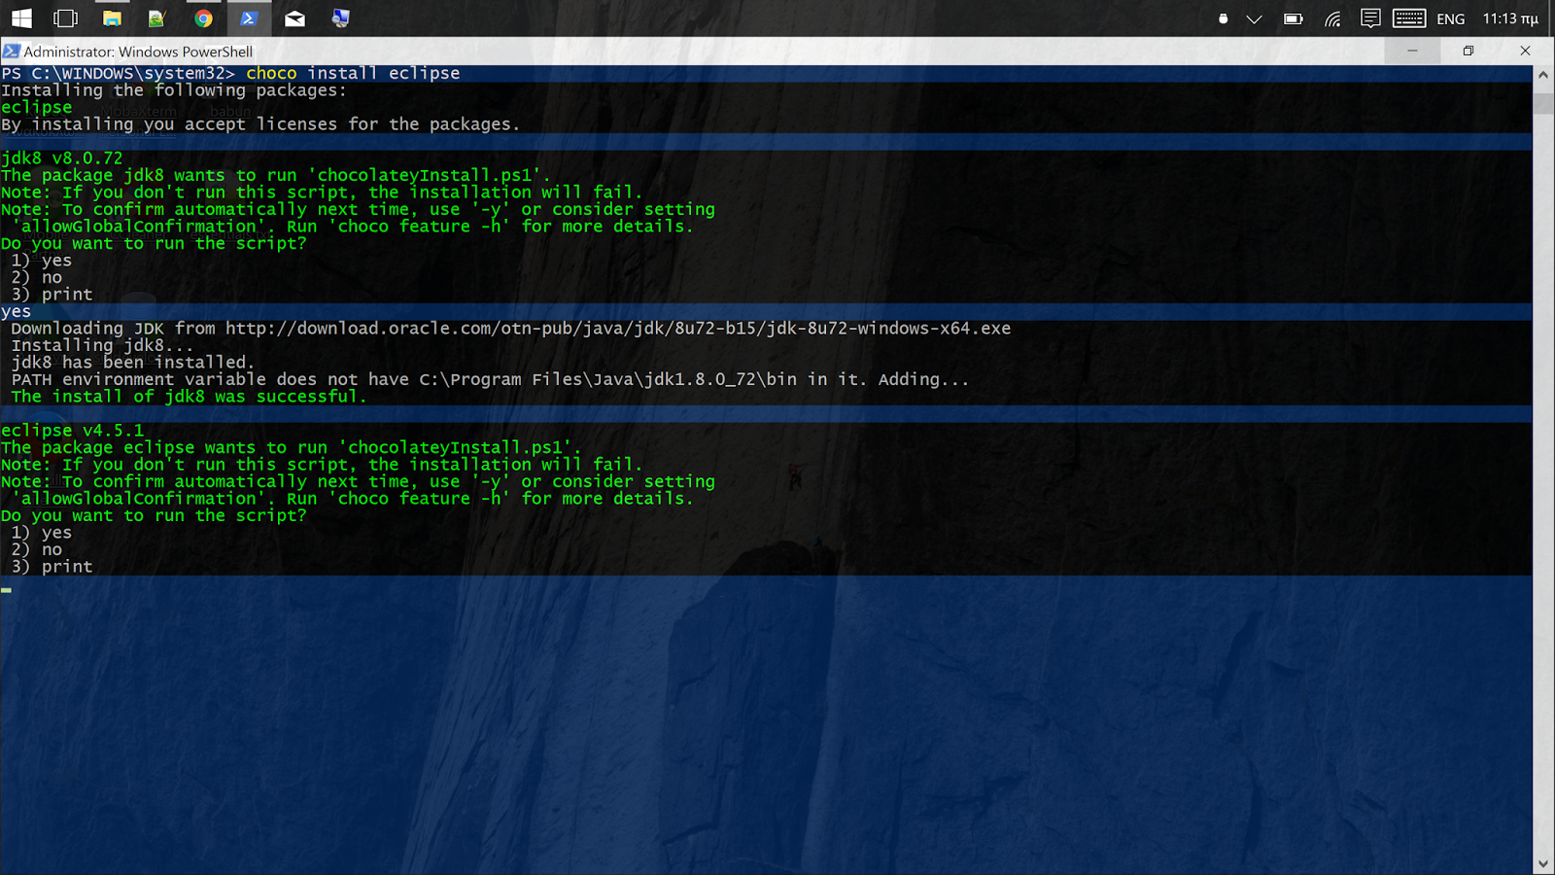
Task: Click the 'jdk8 v8.0.72' line
Action: pyautogui.click(x=62, y=158)
